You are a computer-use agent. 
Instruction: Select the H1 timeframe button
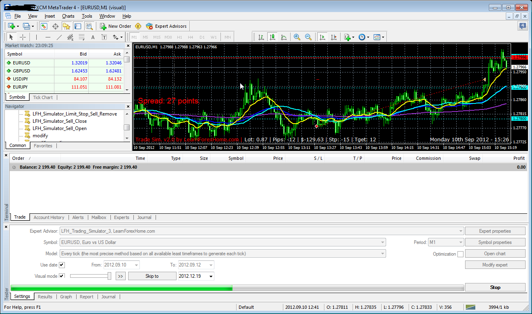click(179, 37)
